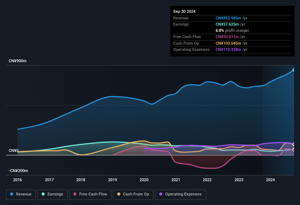Click the 2022 x-axis label
This screenshot has width=300, height=205.
[x=207, y=180]
